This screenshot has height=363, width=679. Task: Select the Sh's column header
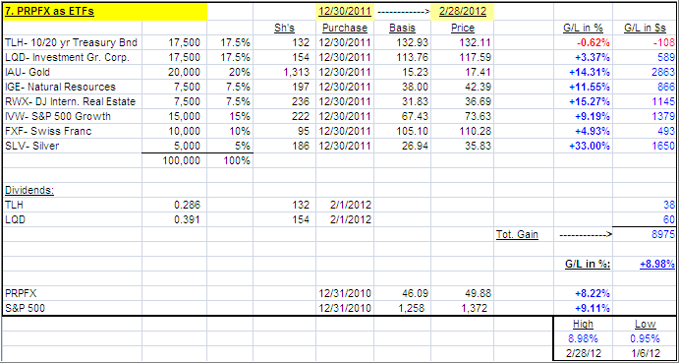pos(285,29)
